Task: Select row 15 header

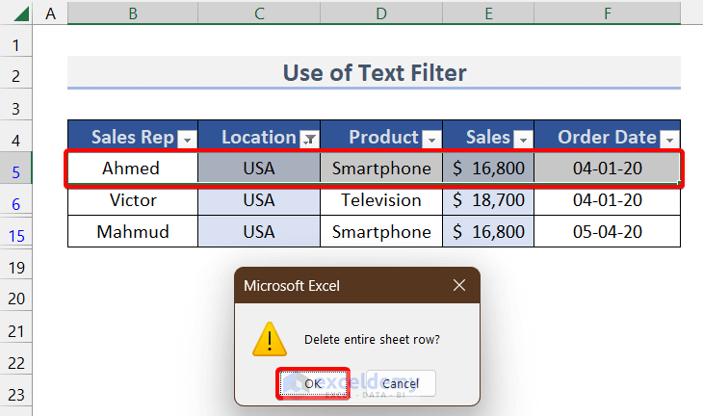Action: tap(16, 232)
